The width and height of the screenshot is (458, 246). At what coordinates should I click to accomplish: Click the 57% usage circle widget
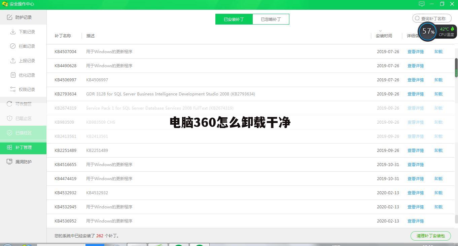[x=428, y=31]
